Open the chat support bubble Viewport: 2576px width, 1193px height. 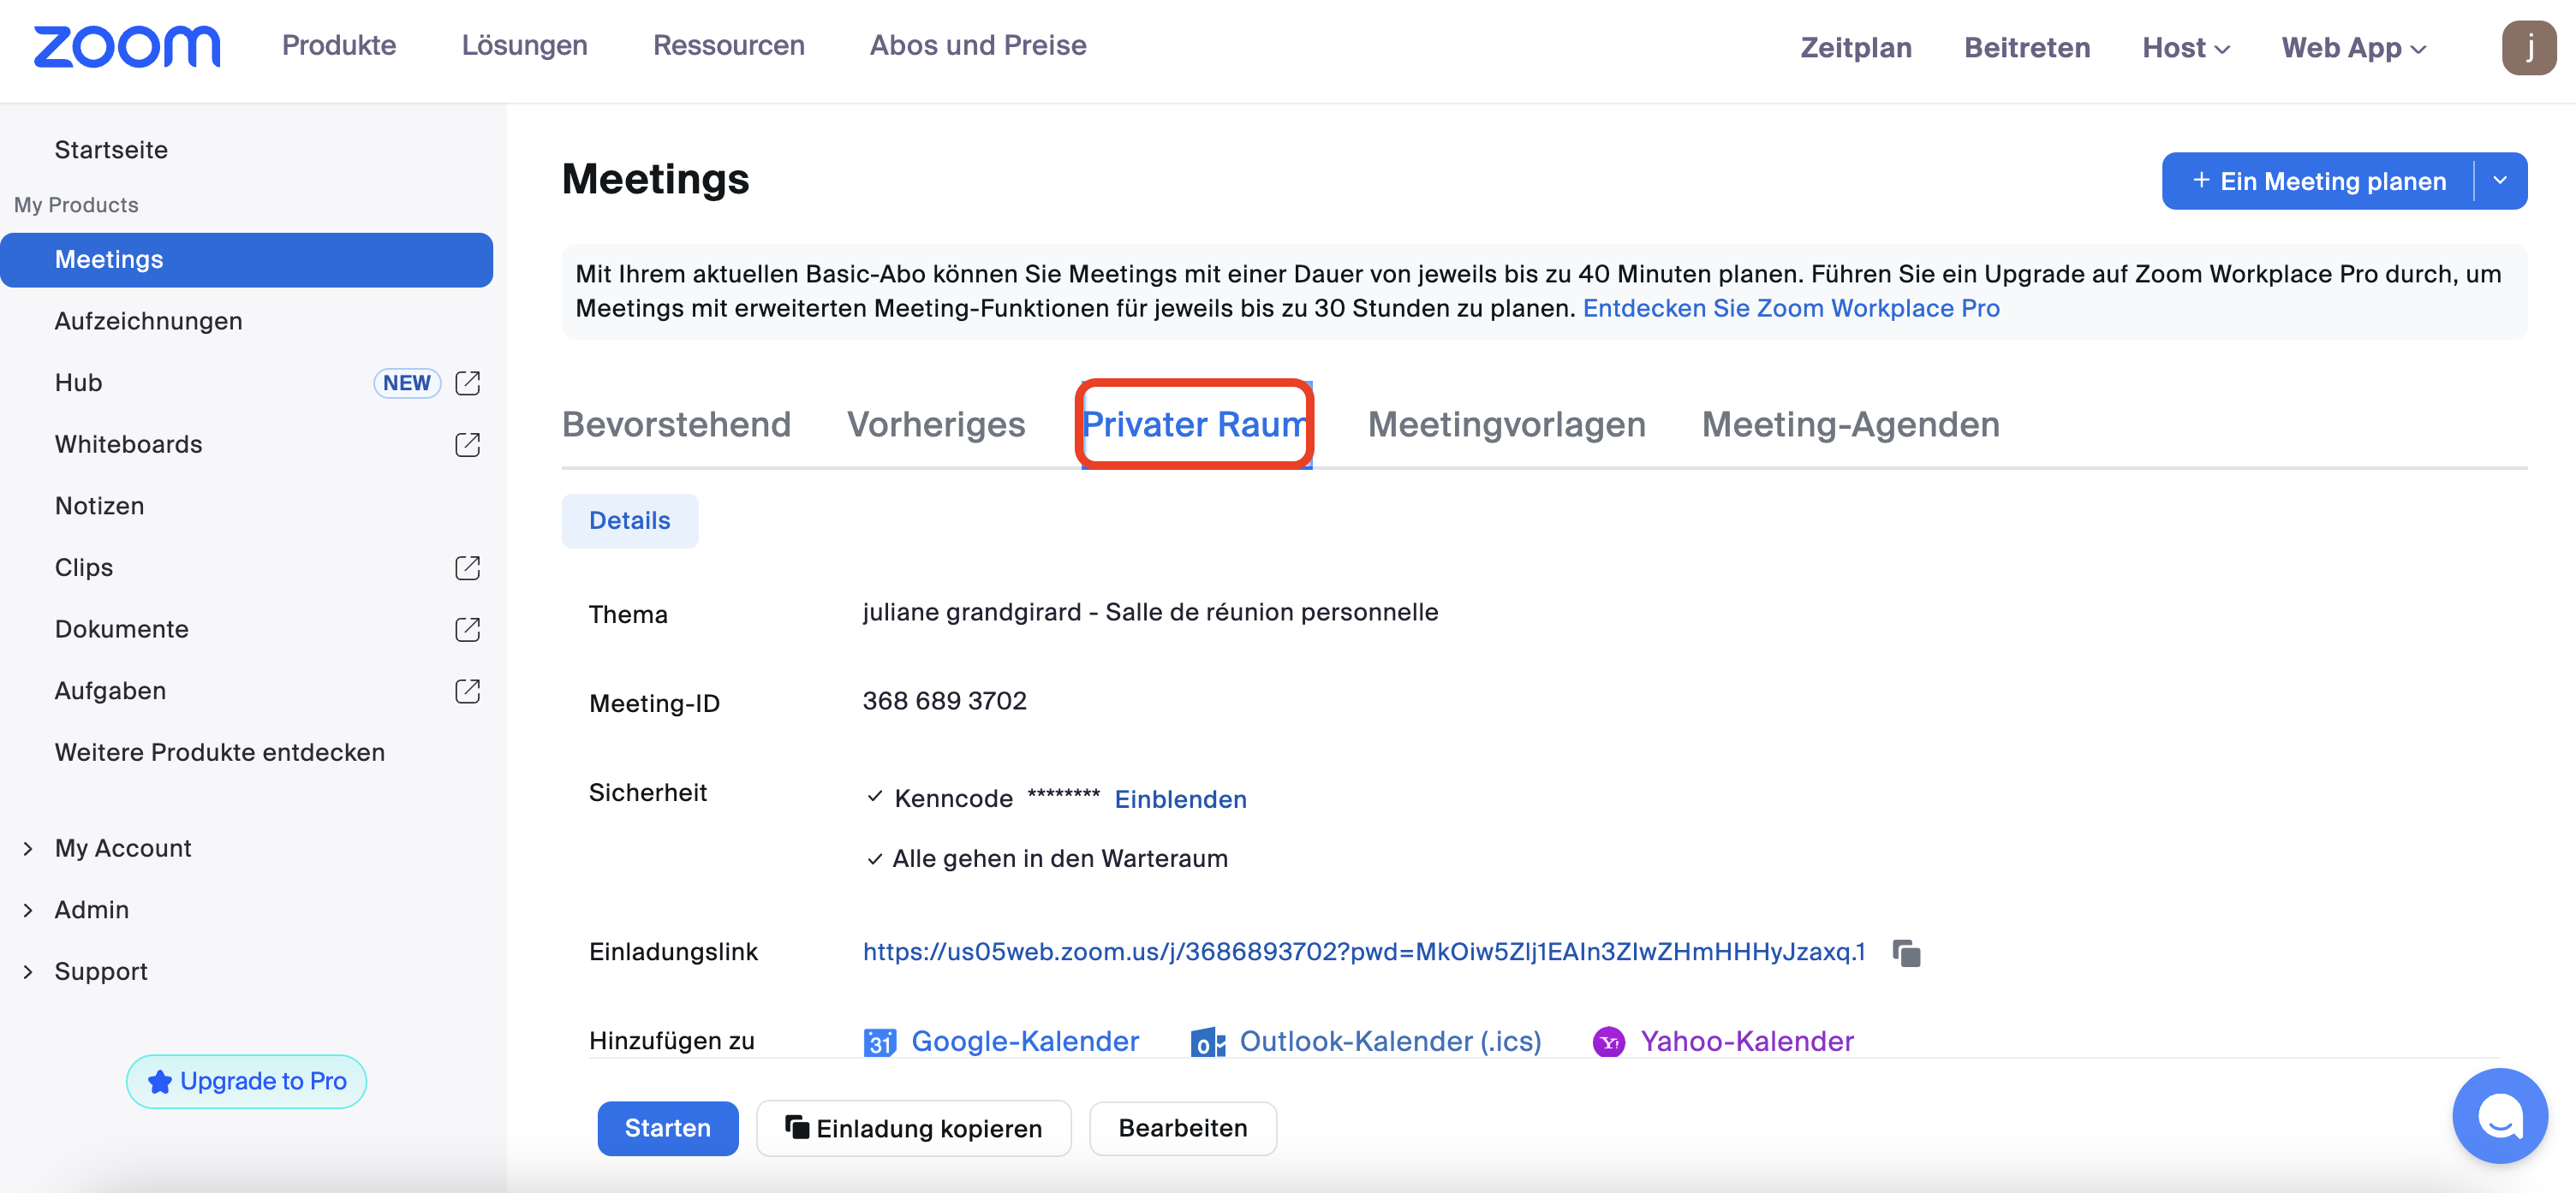(x=2499, y=1115)
